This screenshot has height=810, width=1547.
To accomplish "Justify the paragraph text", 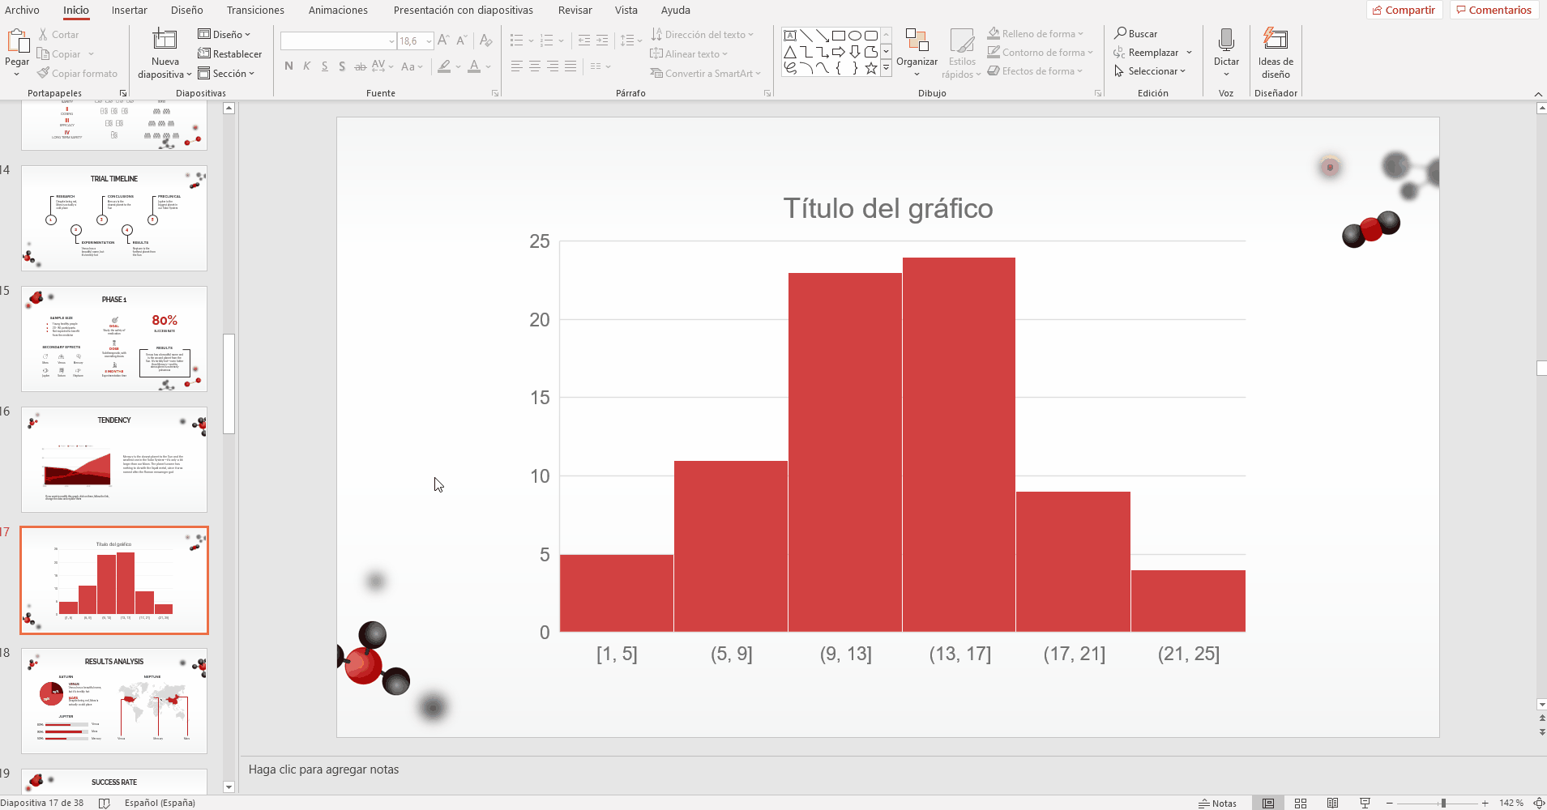I will 571,66.
